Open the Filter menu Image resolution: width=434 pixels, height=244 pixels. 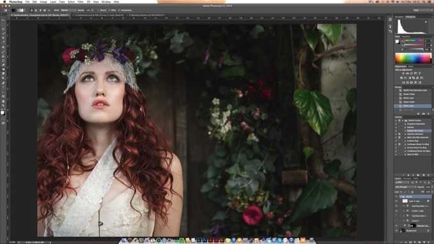click(x=81, y=2)
